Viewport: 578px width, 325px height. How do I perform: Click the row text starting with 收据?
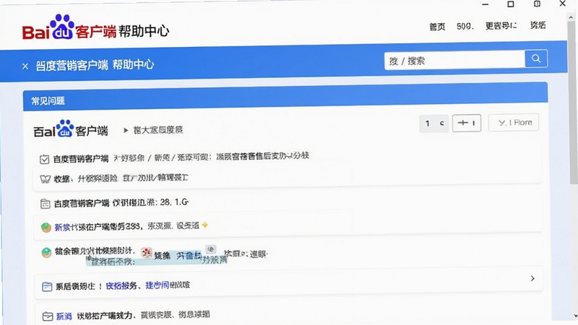pyautogui.click(x=121, y=178)
